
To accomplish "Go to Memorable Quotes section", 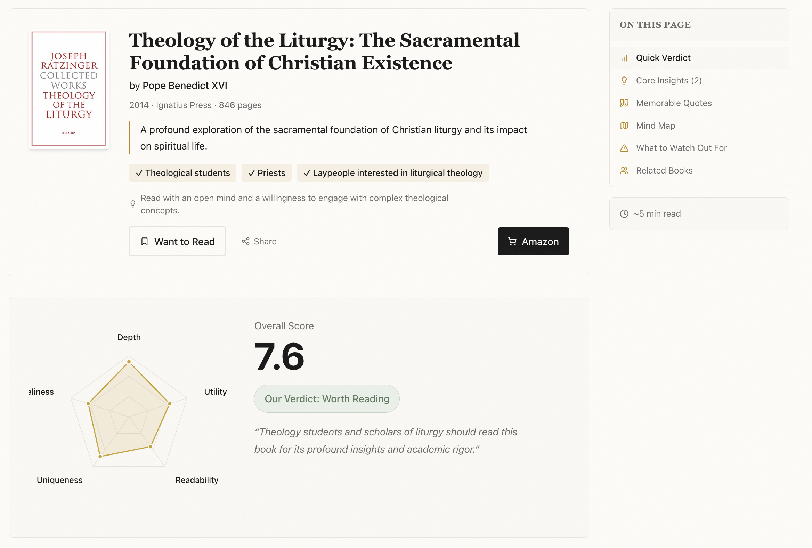I will click(673, 103).
